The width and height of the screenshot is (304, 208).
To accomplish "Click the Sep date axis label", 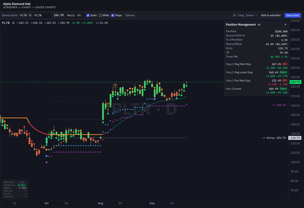I will [x=152, y=203].
